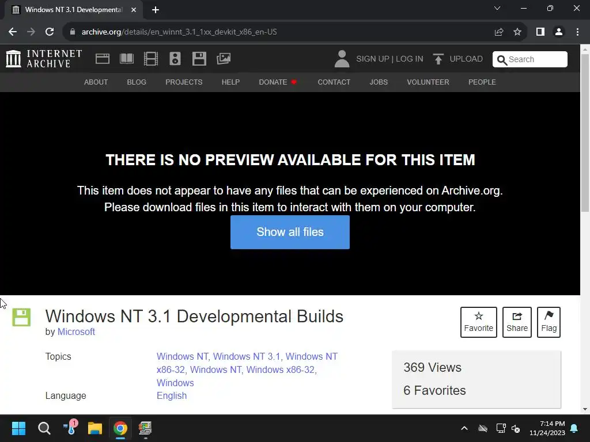The height and width of the screenshot is (442, 590).
Task: Go to the JOBS menu item
Action: pyautogui.click(x=379, y=82)
